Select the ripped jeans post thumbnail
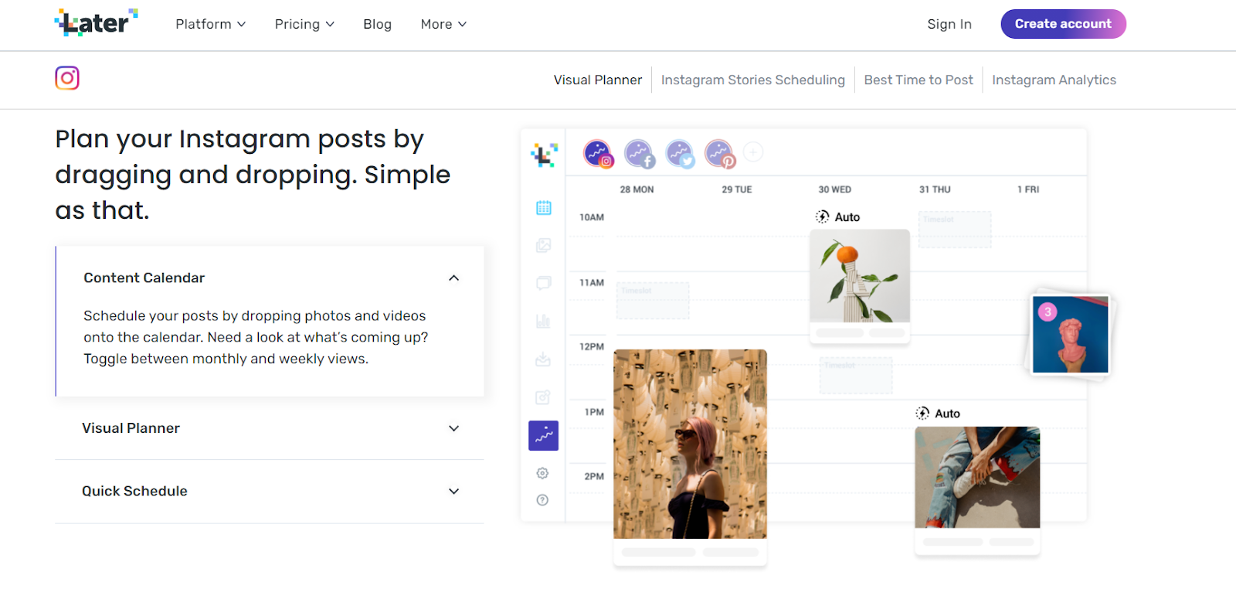The width and height of the screenshot is (1236, 596). 977,477
